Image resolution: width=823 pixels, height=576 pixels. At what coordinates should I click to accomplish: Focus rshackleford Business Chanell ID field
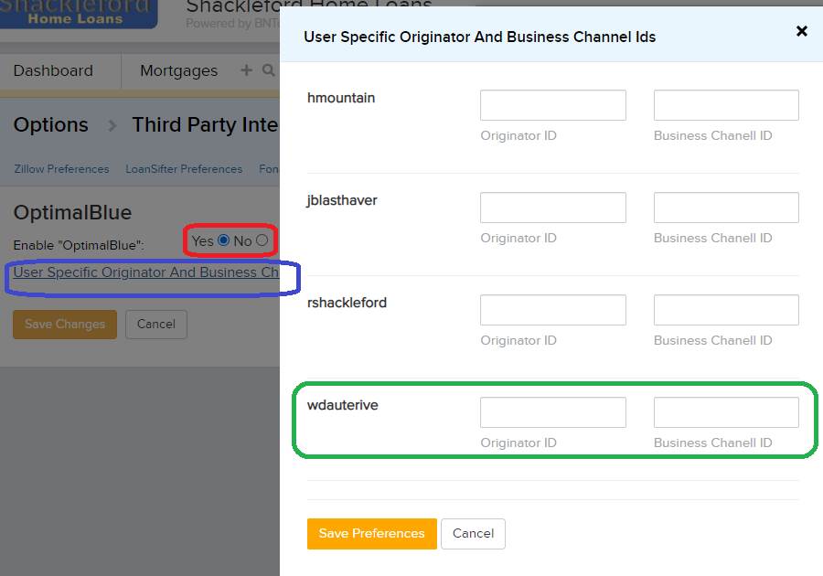[x=726, y=310]
